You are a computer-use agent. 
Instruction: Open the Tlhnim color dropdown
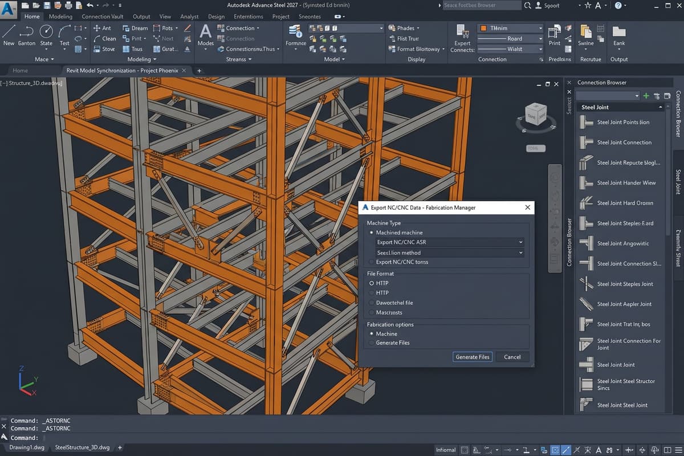510,28
